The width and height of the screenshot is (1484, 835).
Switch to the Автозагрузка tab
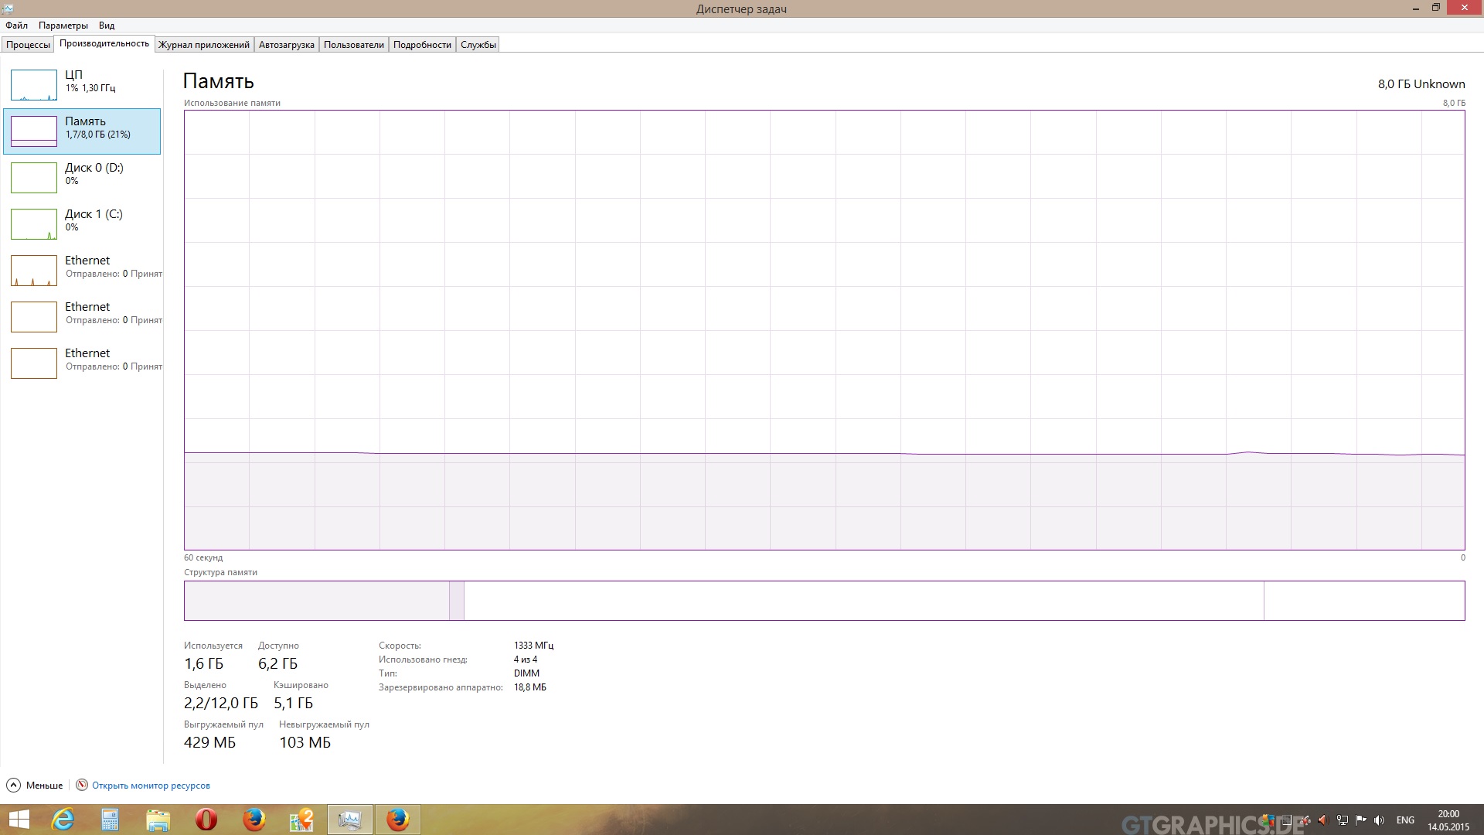tap(286, 45)
